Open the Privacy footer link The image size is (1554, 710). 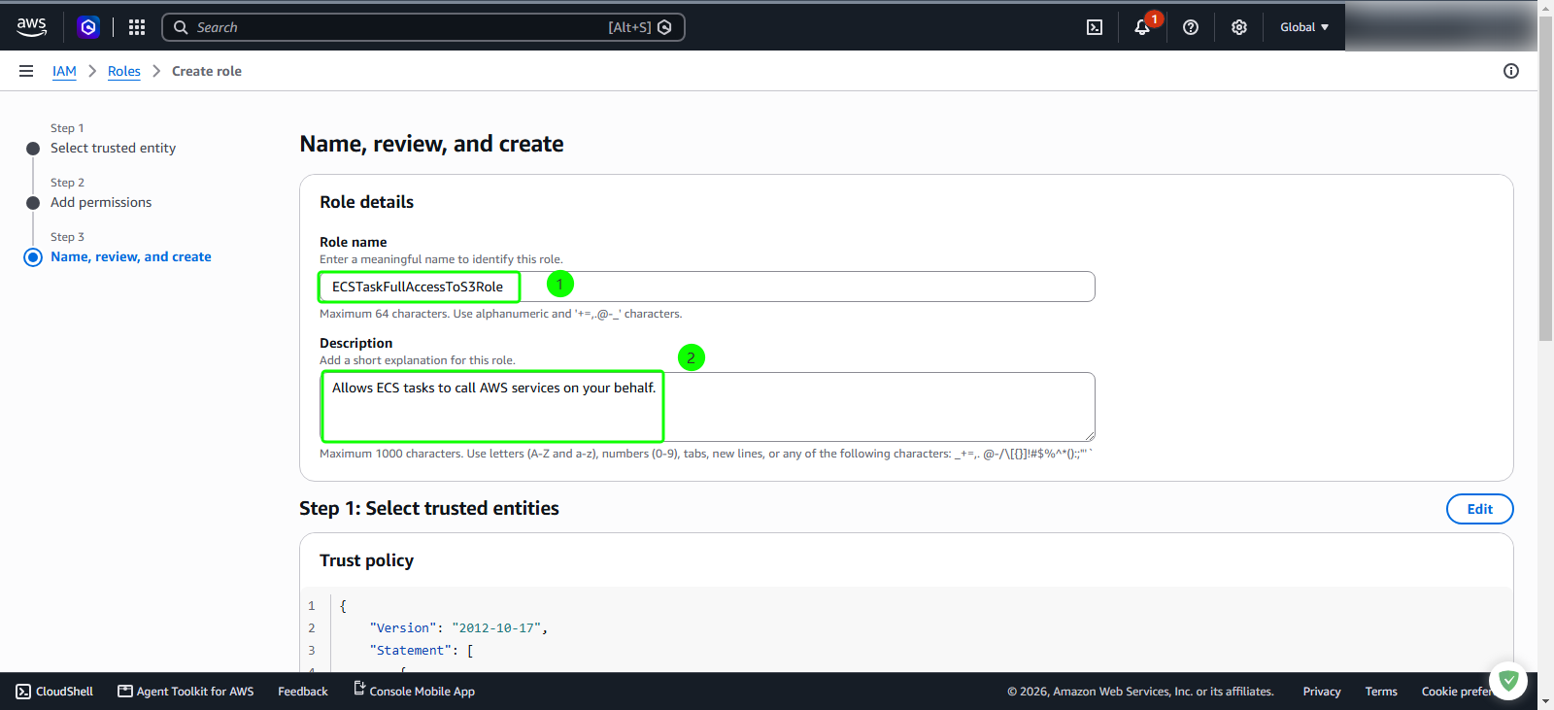click(1322, 692)
